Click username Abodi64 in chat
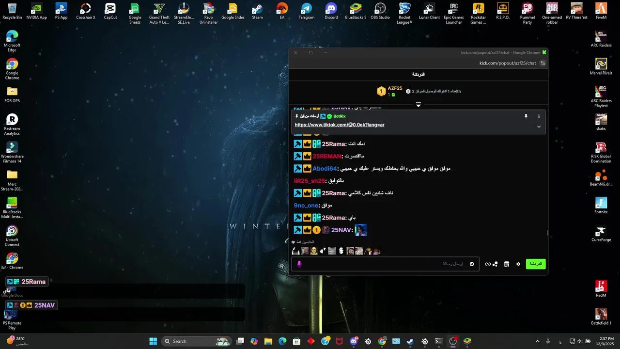 tap(325, 169)
